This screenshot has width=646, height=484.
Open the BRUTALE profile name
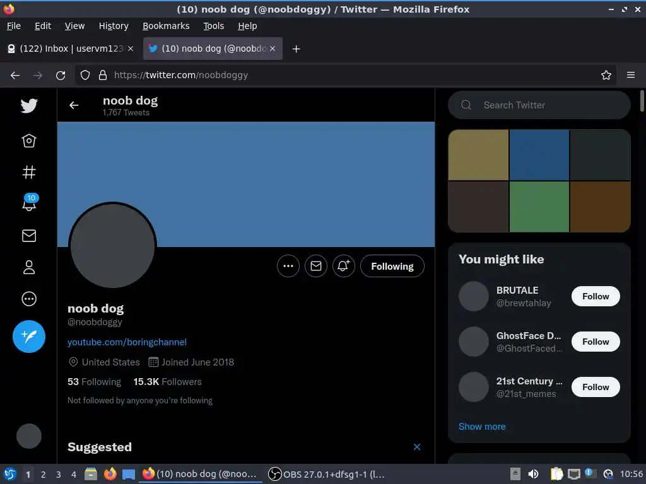517,290
